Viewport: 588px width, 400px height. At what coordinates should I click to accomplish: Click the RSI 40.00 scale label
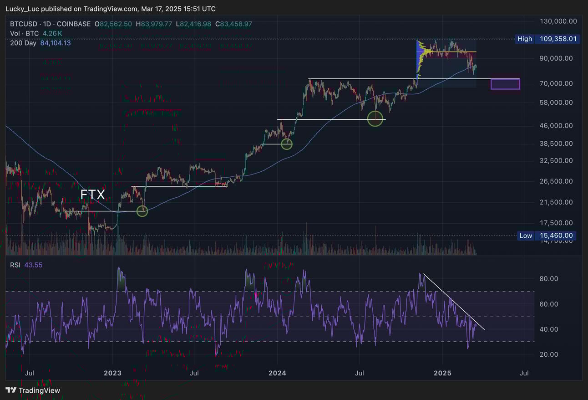pyautogui.click(x=549, y=329)
